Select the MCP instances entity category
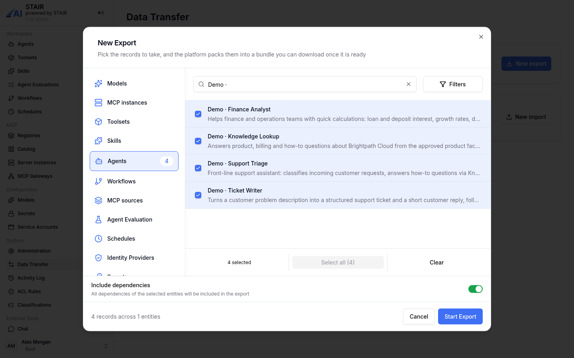This screenshot has width=574, height=358. tap(134, 103)
